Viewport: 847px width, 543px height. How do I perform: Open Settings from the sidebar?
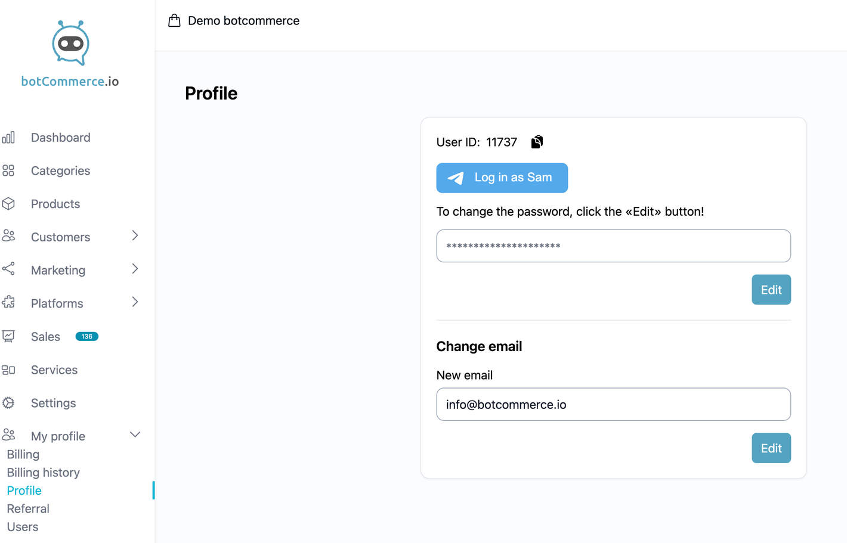[x=53, y=404]
